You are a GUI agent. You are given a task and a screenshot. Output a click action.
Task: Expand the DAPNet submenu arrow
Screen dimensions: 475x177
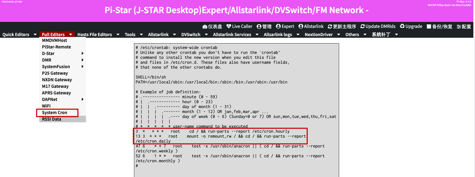(83, 99)
